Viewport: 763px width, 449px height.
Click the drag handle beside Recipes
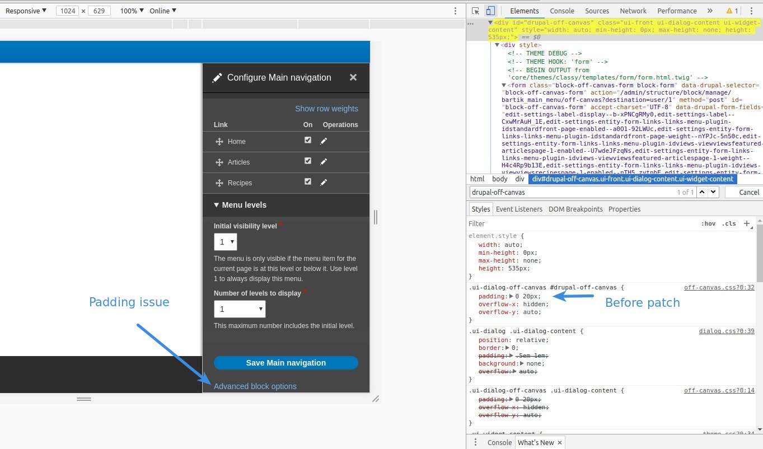point(219,183)
